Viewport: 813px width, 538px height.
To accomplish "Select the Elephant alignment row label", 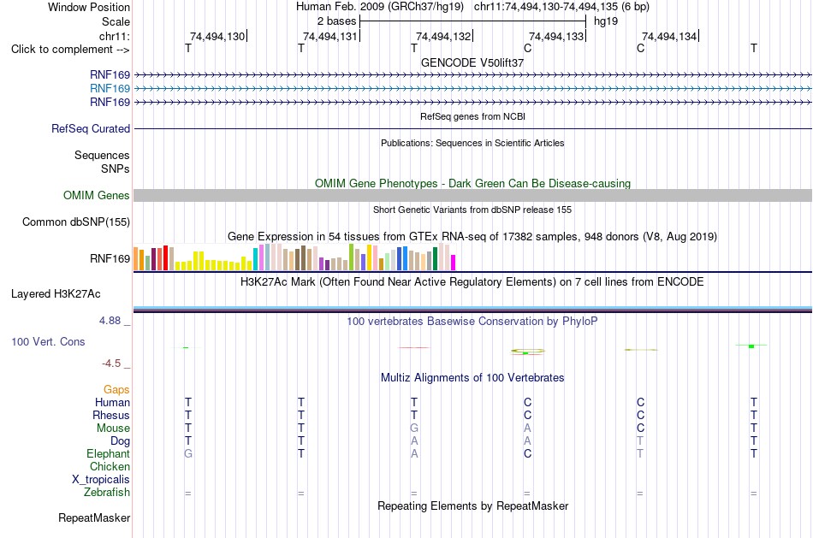I will [109, 454].
